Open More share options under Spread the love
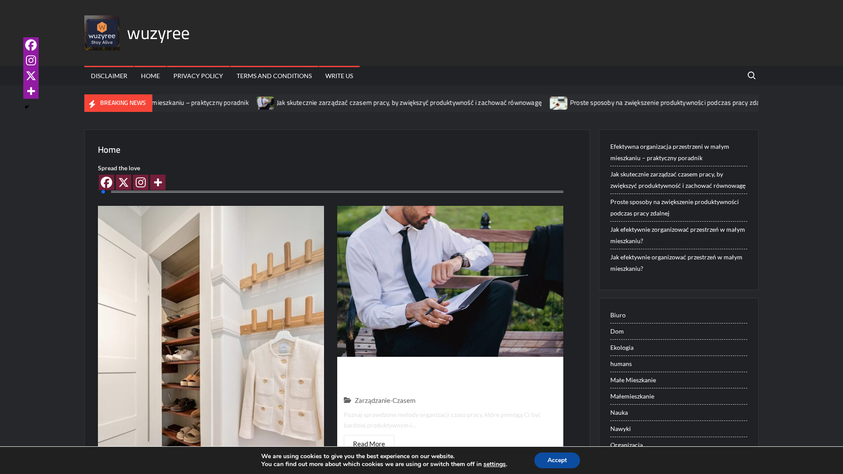Screen dimensions: 843x474 tap(158, 182)
